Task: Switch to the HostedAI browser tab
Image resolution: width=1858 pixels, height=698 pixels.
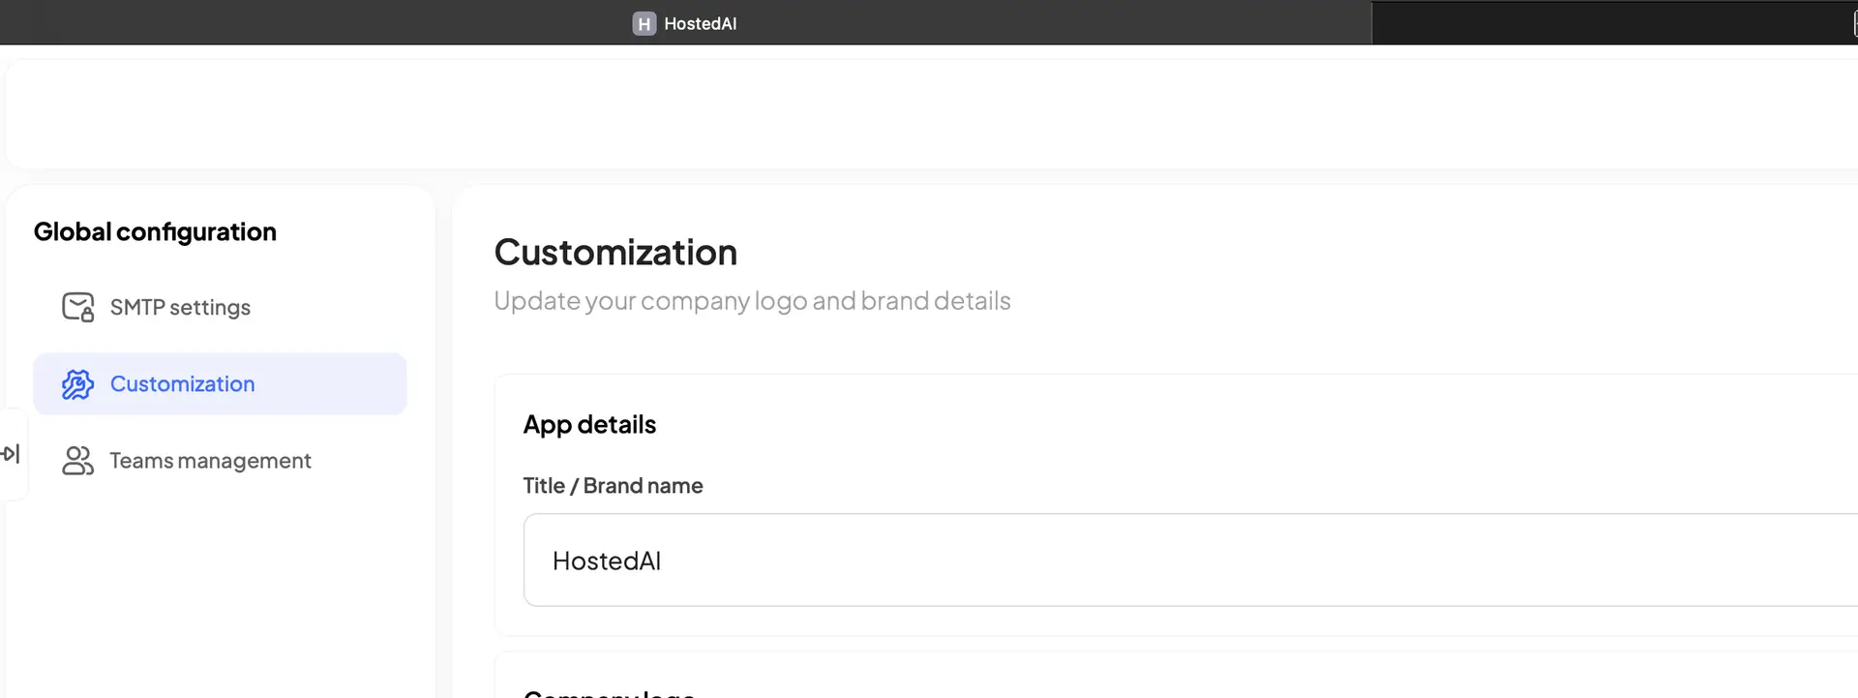Action: click(x=685, y=23)
